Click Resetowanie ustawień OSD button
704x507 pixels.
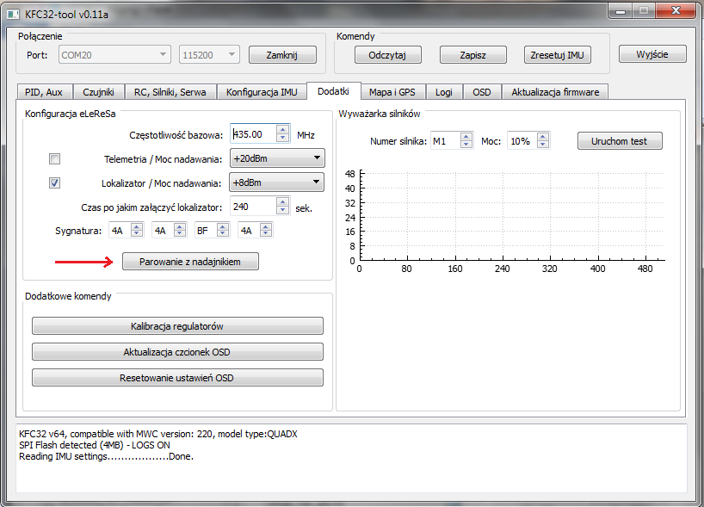tap(177, 378)
